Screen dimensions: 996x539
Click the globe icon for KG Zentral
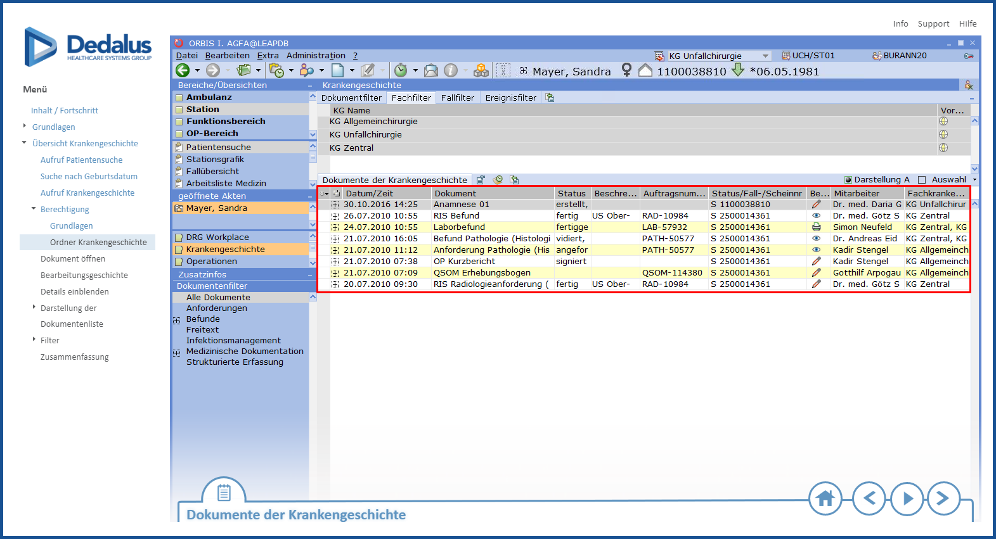click(x=943, y=148)
